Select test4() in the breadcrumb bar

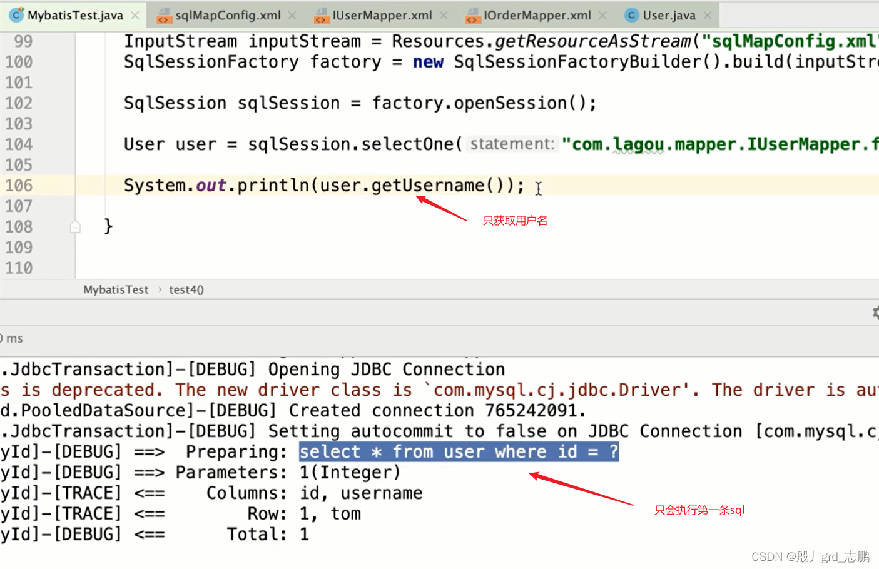coord(186,290)
